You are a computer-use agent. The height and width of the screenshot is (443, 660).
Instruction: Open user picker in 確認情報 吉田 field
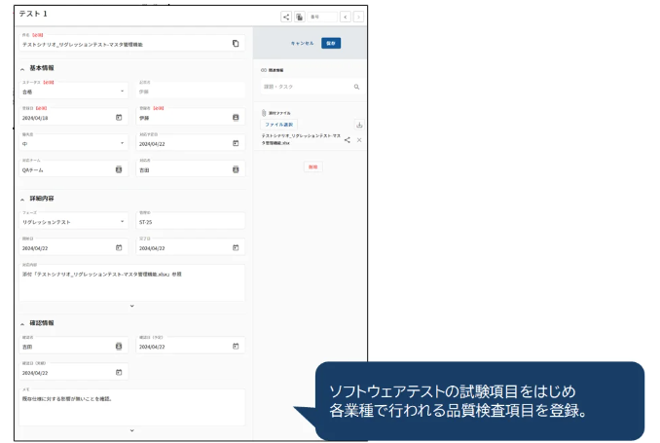(119, 347)
